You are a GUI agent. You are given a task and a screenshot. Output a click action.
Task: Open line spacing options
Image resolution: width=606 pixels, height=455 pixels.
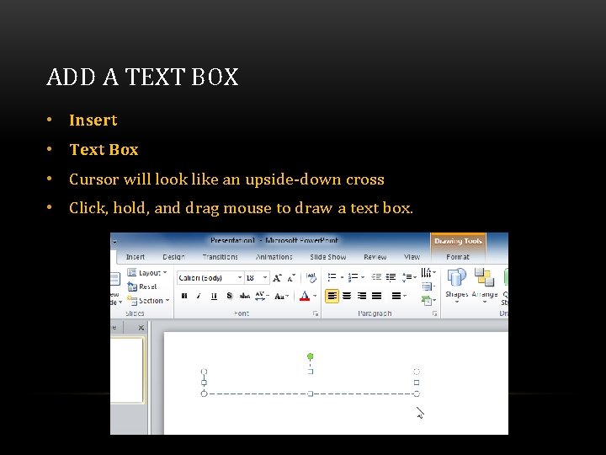click(x=409, y=277)
